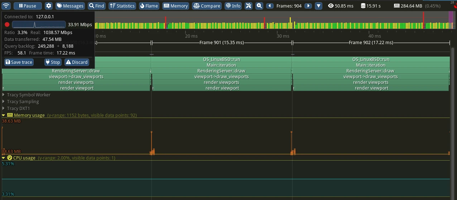Click the wifi connection status icon
The height and width of the screenshot is (200, 457).
[x=6, y=6]
